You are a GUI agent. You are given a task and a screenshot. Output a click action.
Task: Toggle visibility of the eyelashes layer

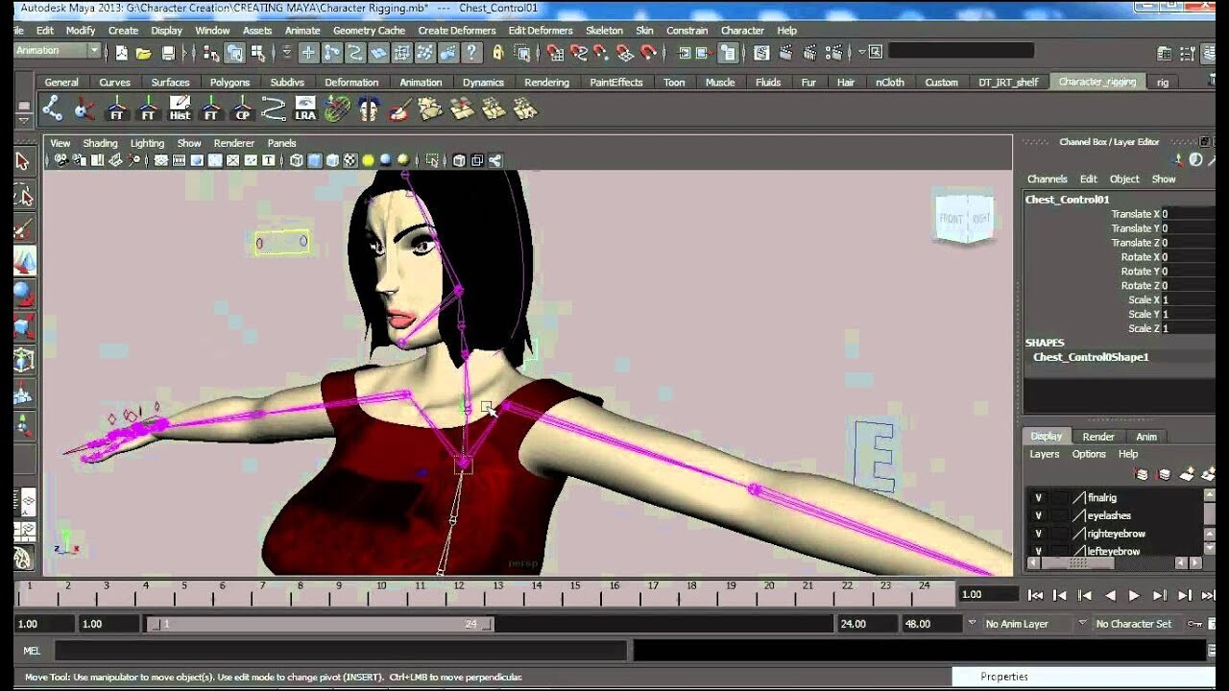pyautogui.click(x=1039, y=515)
